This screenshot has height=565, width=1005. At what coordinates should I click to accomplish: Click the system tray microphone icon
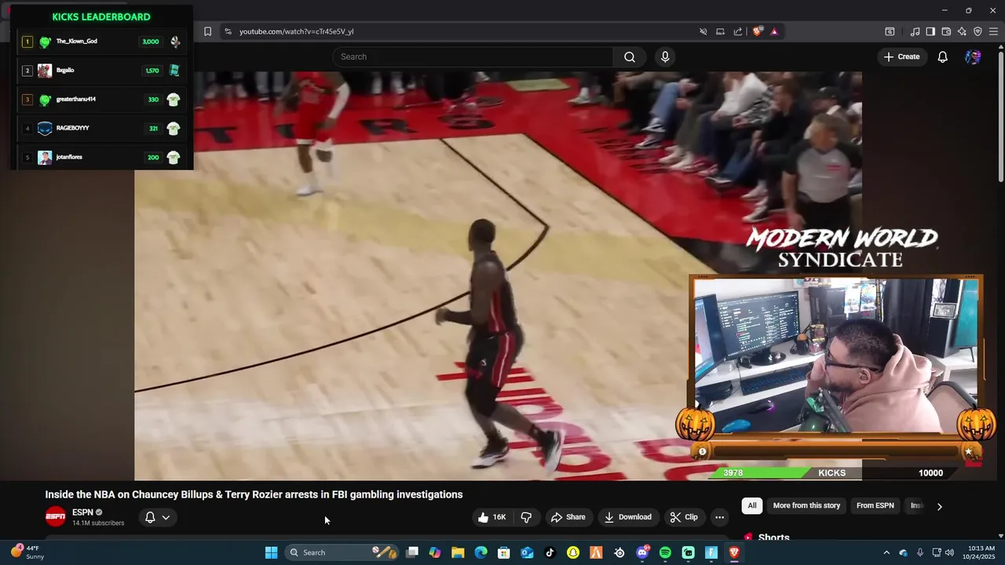pos(919,552)
